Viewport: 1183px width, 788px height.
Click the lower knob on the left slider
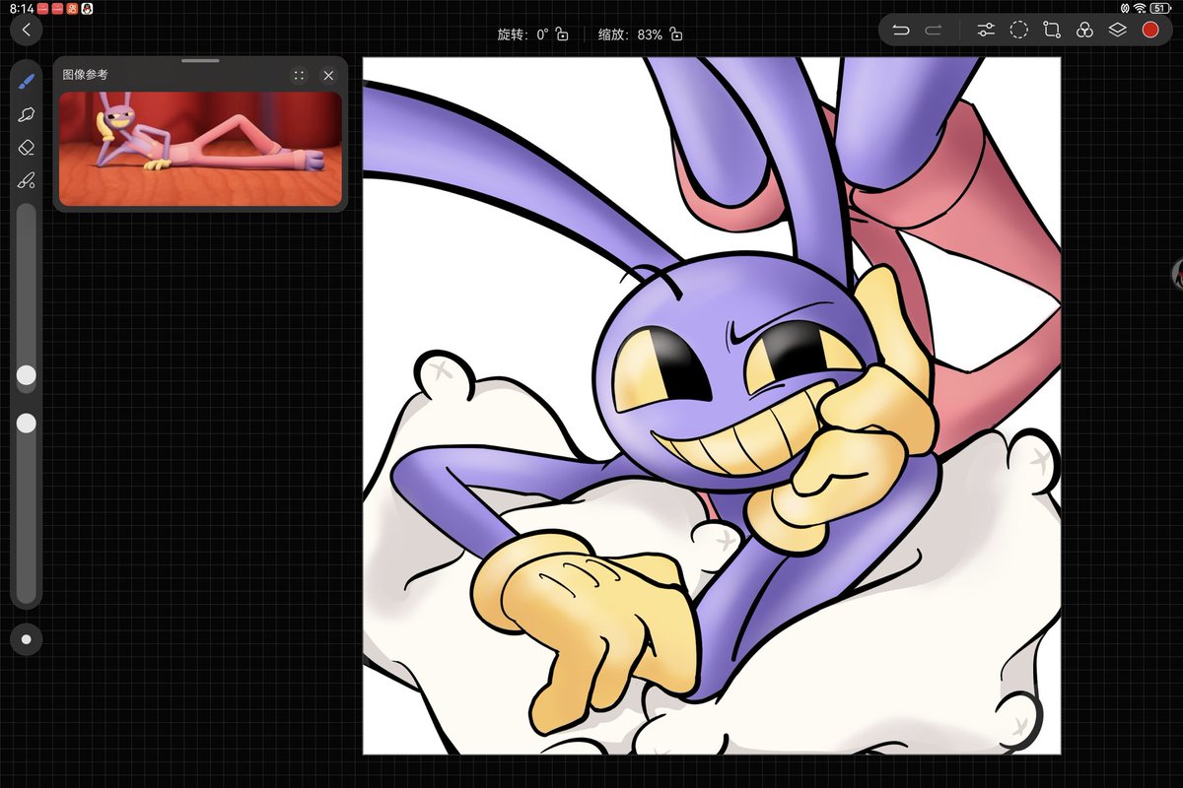[27, 423]
